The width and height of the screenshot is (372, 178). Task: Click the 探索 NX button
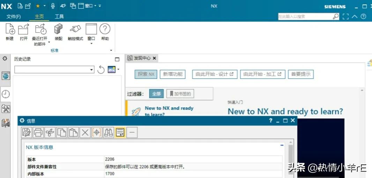coord(146,74)
